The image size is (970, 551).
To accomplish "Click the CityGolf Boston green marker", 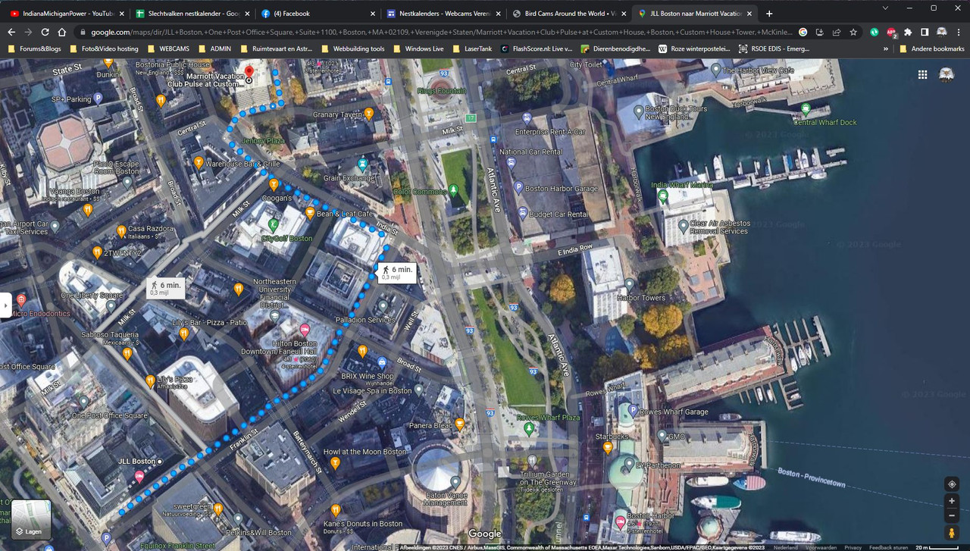I will click(274, 225).
